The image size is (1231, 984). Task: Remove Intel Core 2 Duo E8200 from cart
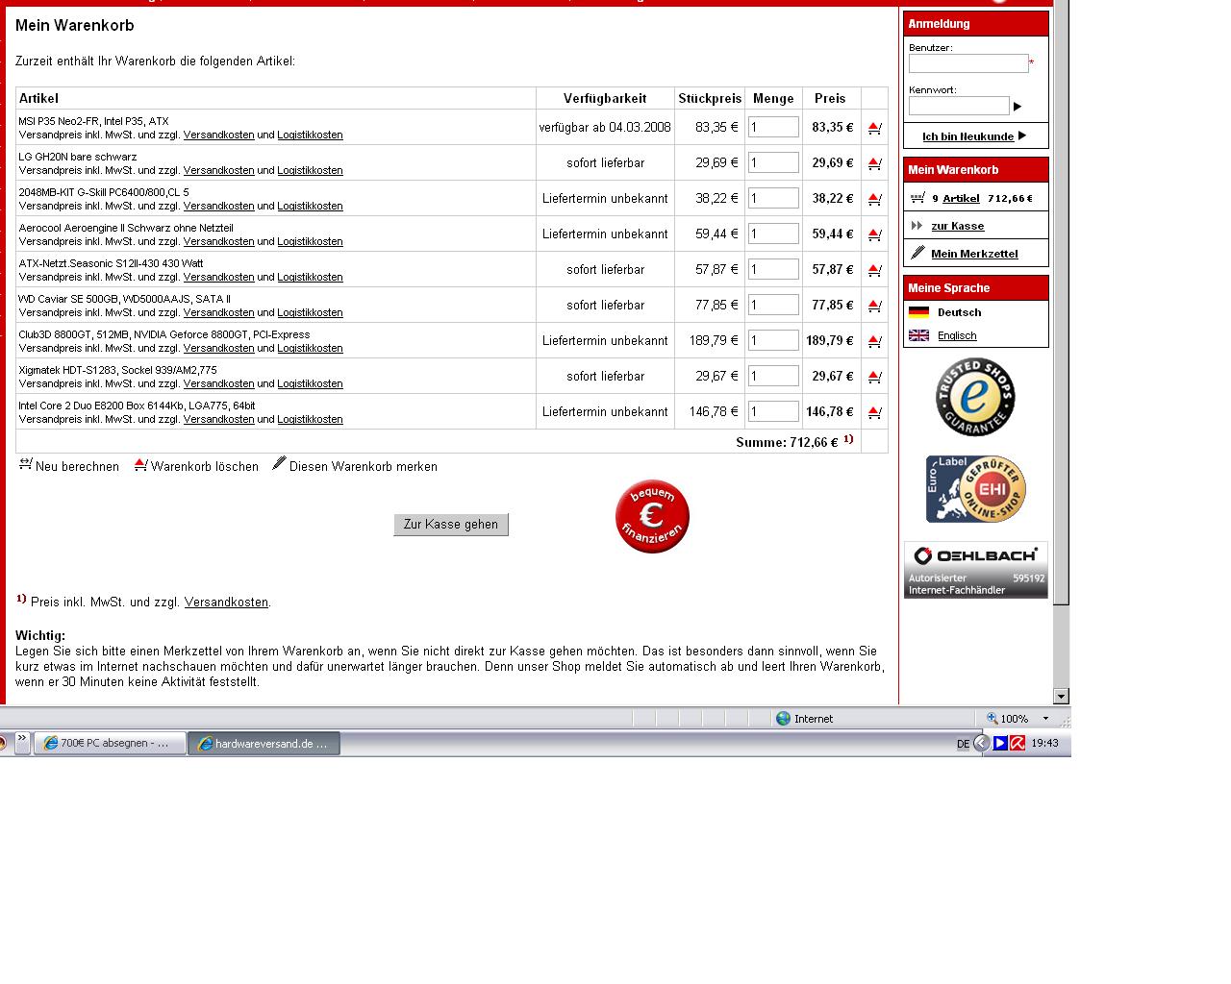[x=874, y=412]
